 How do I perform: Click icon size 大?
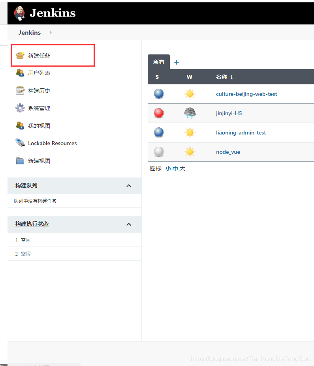182,168
